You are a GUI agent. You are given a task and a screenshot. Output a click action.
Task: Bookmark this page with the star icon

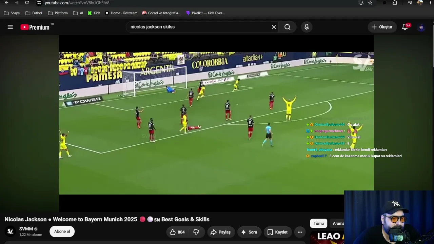point(370,3)
